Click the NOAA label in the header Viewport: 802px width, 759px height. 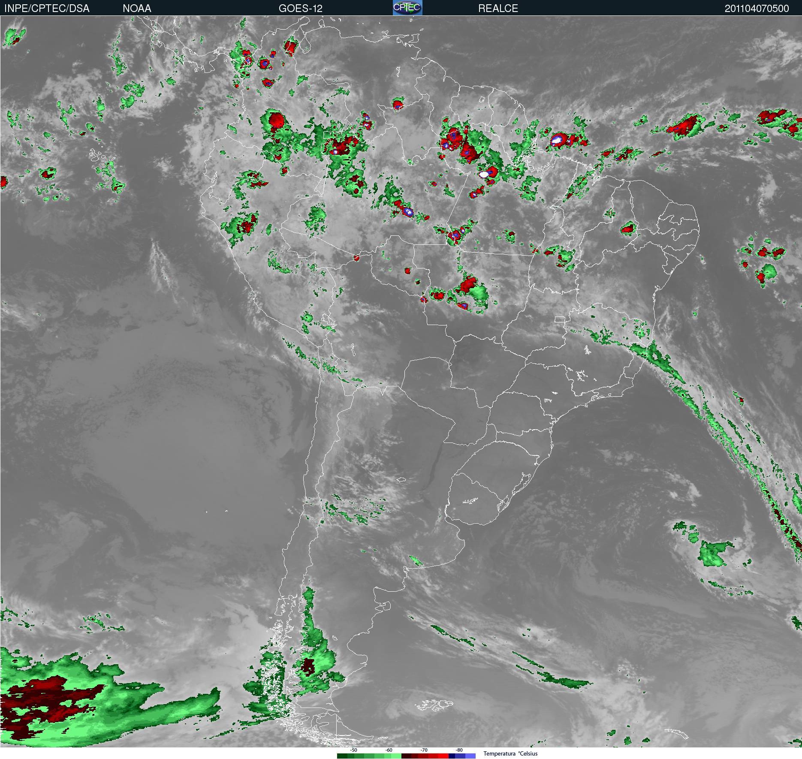[137, 8]
